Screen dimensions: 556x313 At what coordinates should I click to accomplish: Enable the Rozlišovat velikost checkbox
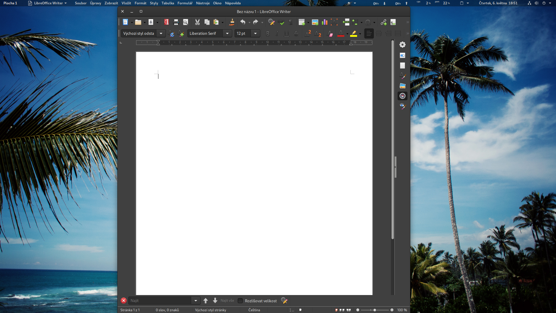[x=240, y=301]
